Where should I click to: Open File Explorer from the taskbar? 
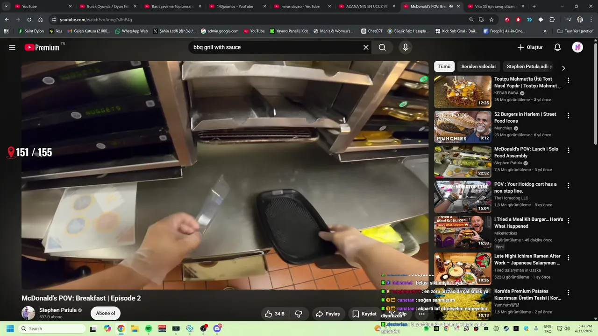tap(135, 329)
